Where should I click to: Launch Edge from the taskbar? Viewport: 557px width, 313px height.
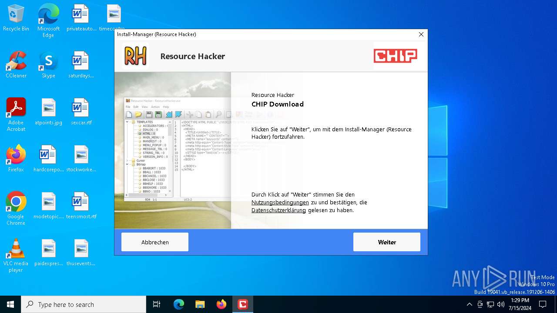point(179,304)
